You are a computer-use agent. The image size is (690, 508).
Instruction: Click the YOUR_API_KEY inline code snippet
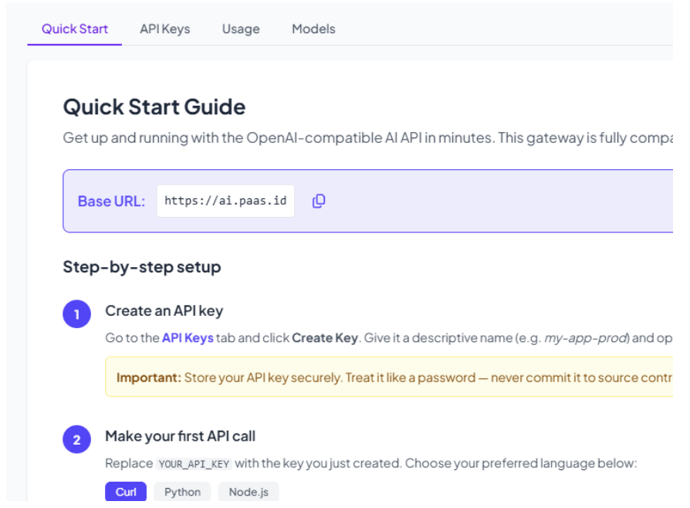pyautogui.click(x=194, y=464)
